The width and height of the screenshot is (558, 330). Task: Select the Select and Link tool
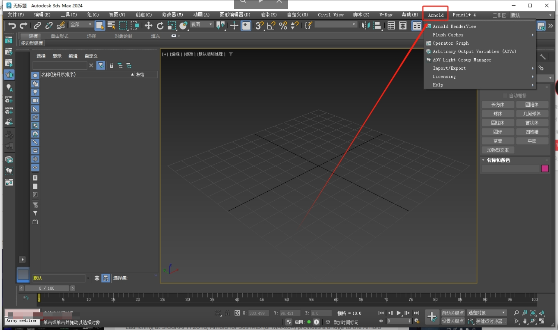(37, 25)
